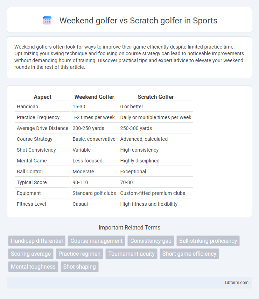Click the calendar grid icon beside the title

pos(47,20)
